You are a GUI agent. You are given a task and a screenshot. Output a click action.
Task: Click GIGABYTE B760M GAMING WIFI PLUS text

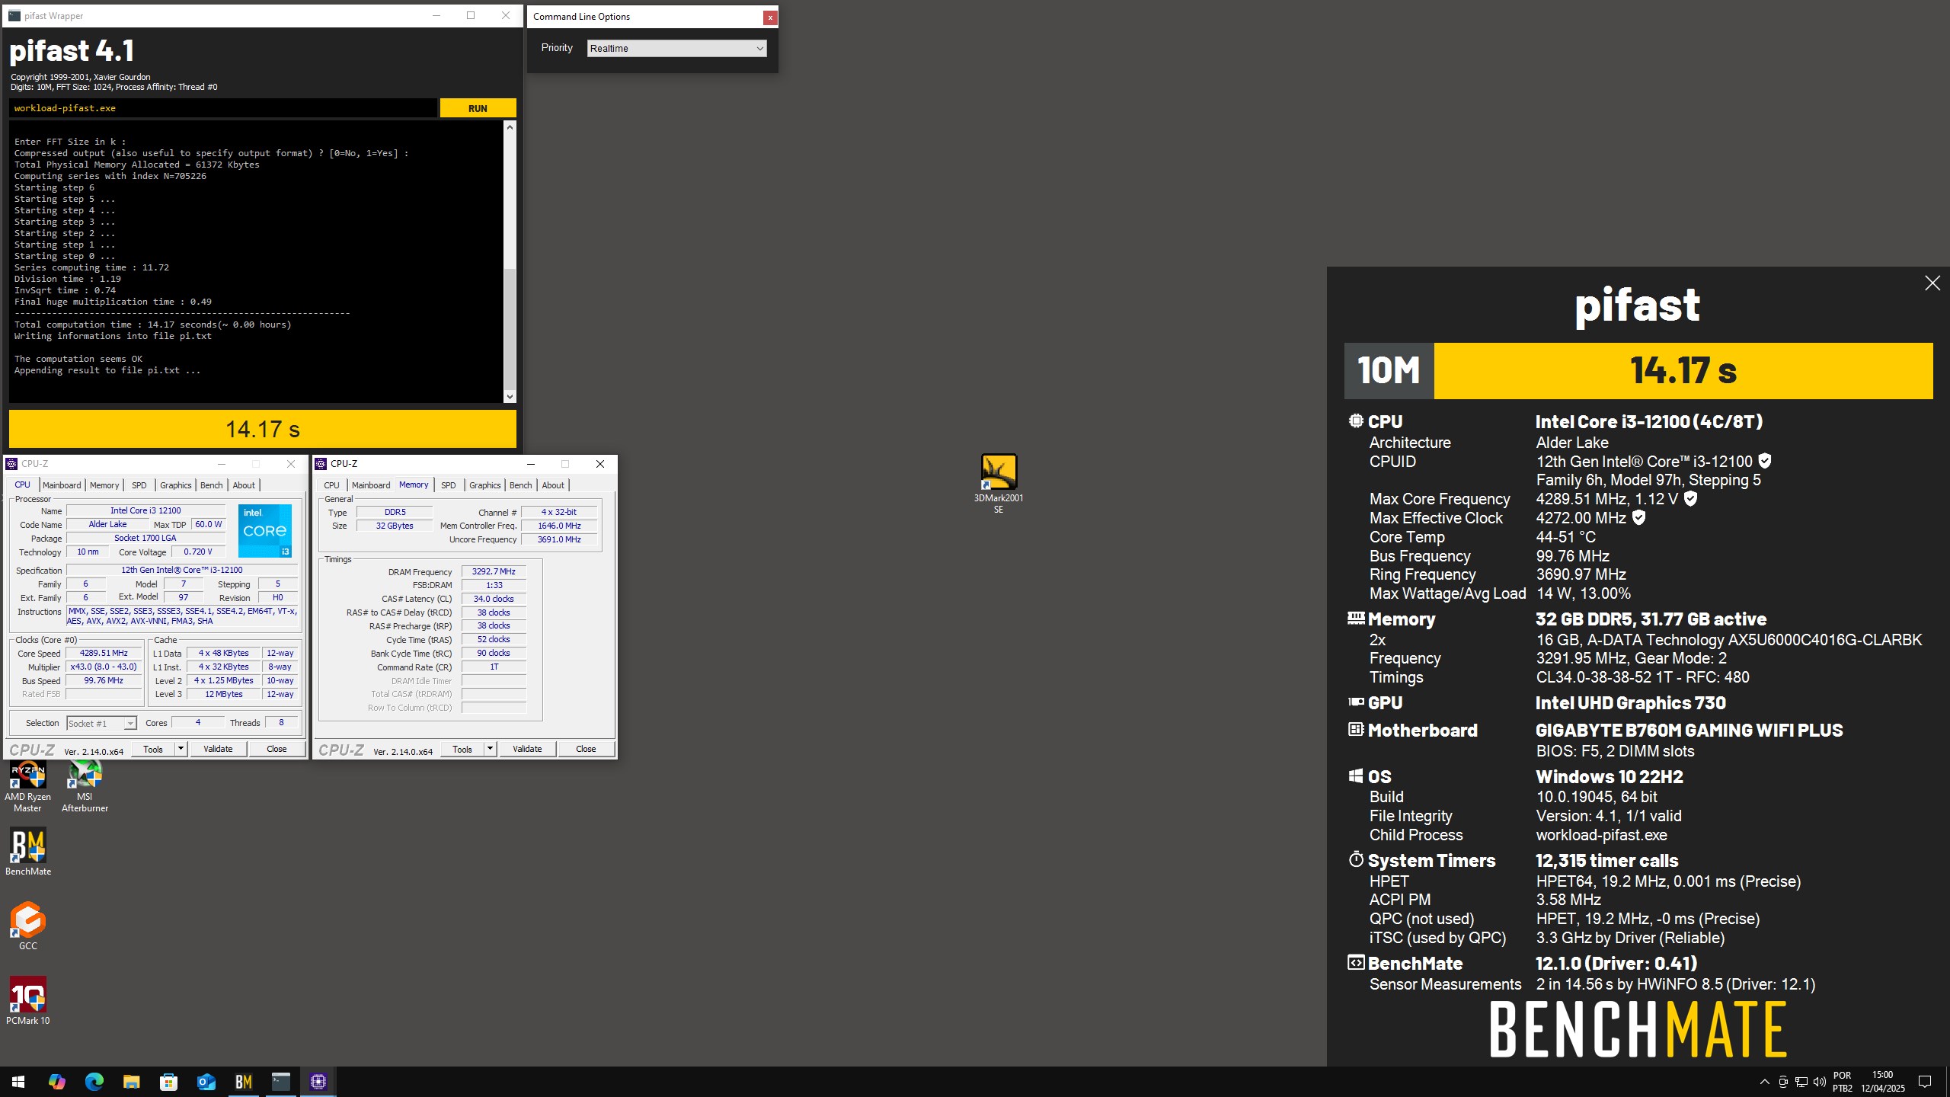[1689, 731]
